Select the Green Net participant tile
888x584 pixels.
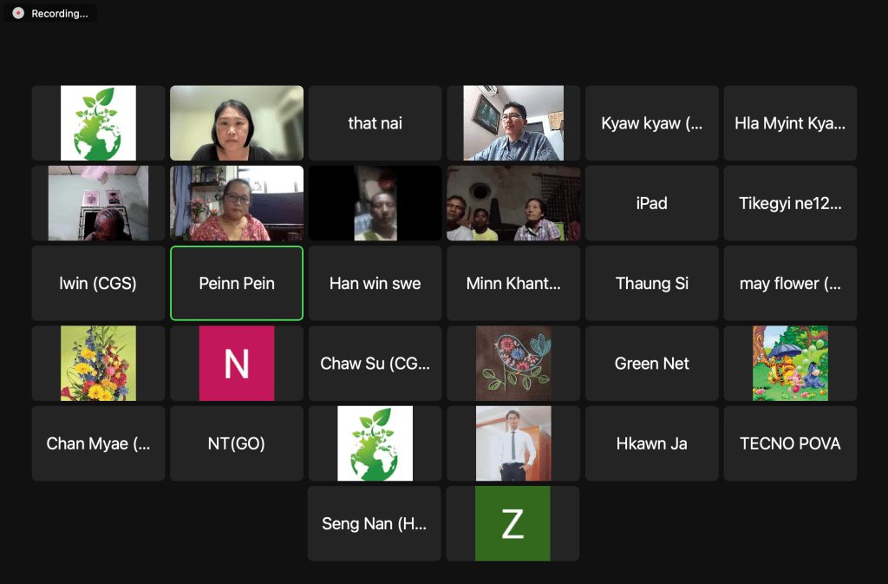click(652, 363)
